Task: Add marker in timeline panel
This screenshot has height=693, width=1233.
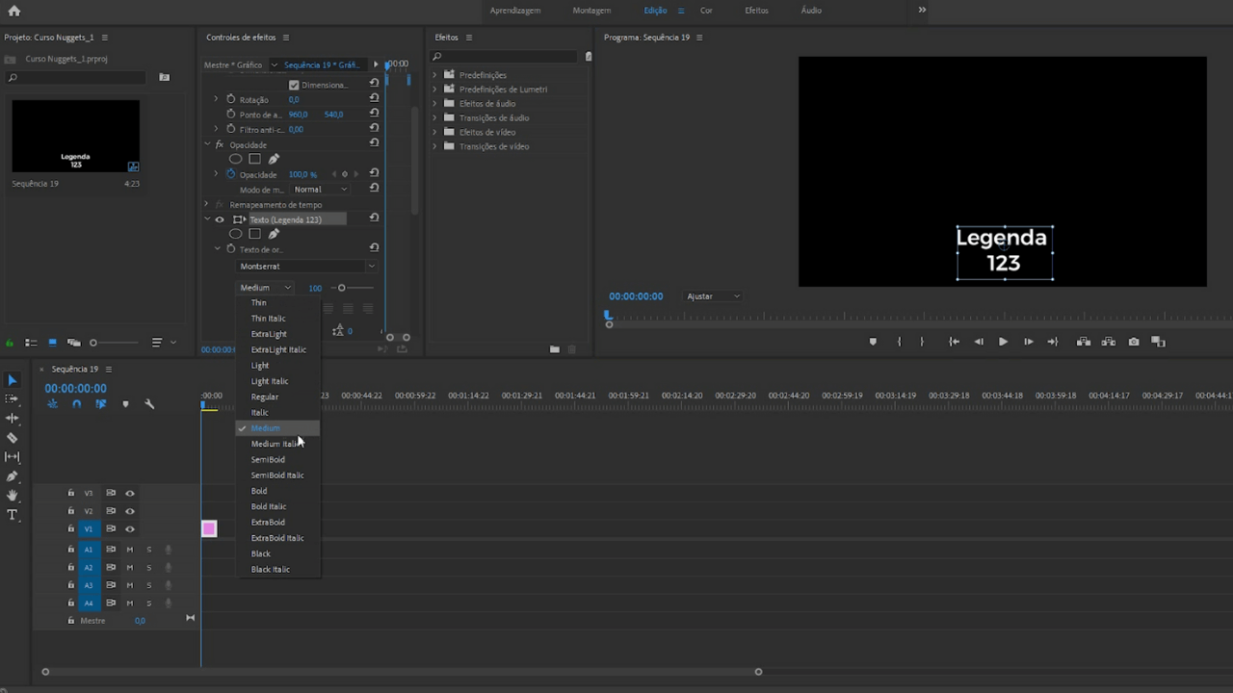Action: pos(125,404)
